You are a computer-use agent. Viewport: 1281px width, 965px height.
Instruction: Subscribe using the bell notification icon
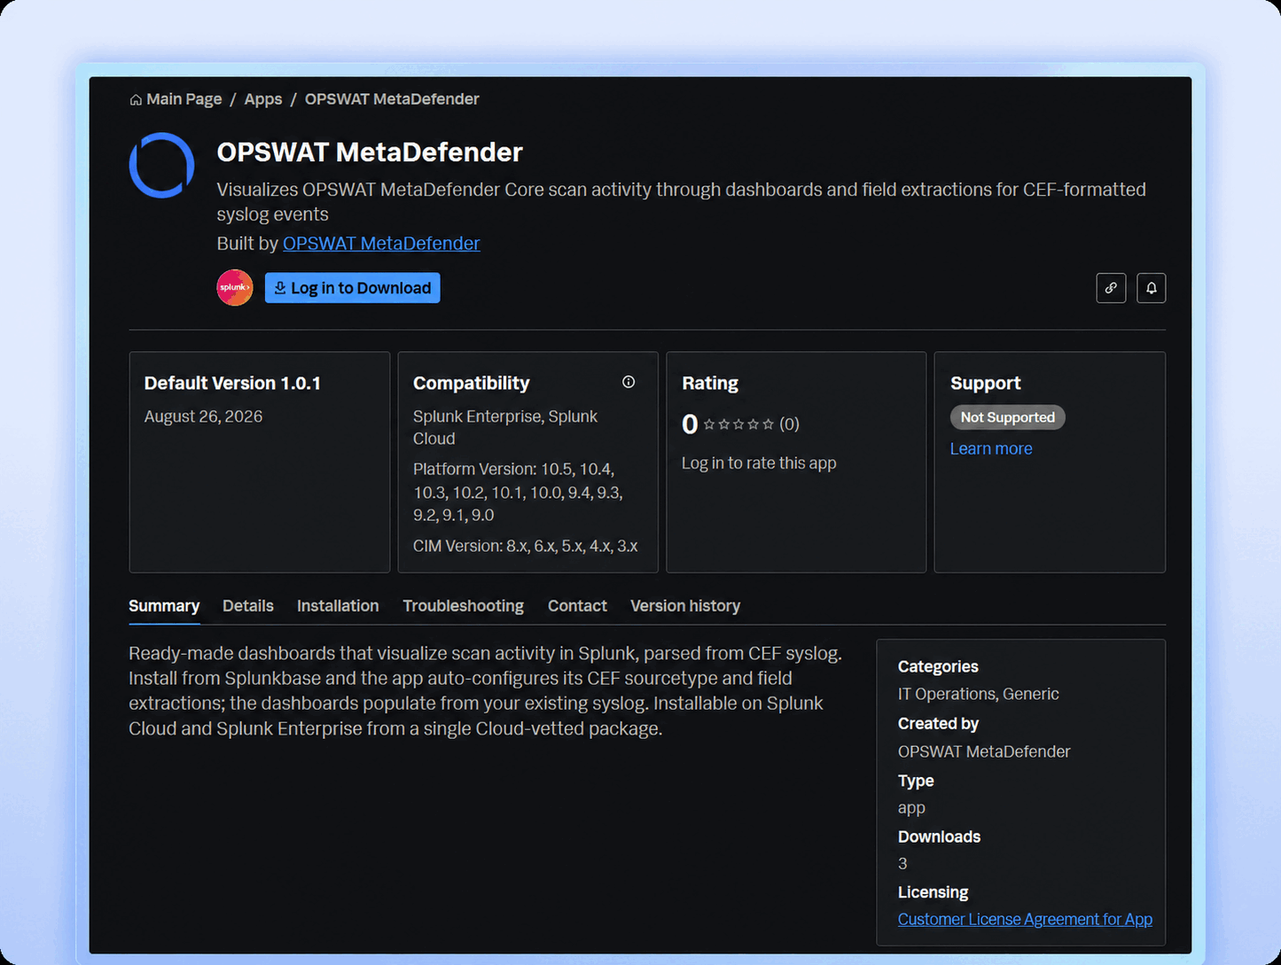(x=1152, y=288)
